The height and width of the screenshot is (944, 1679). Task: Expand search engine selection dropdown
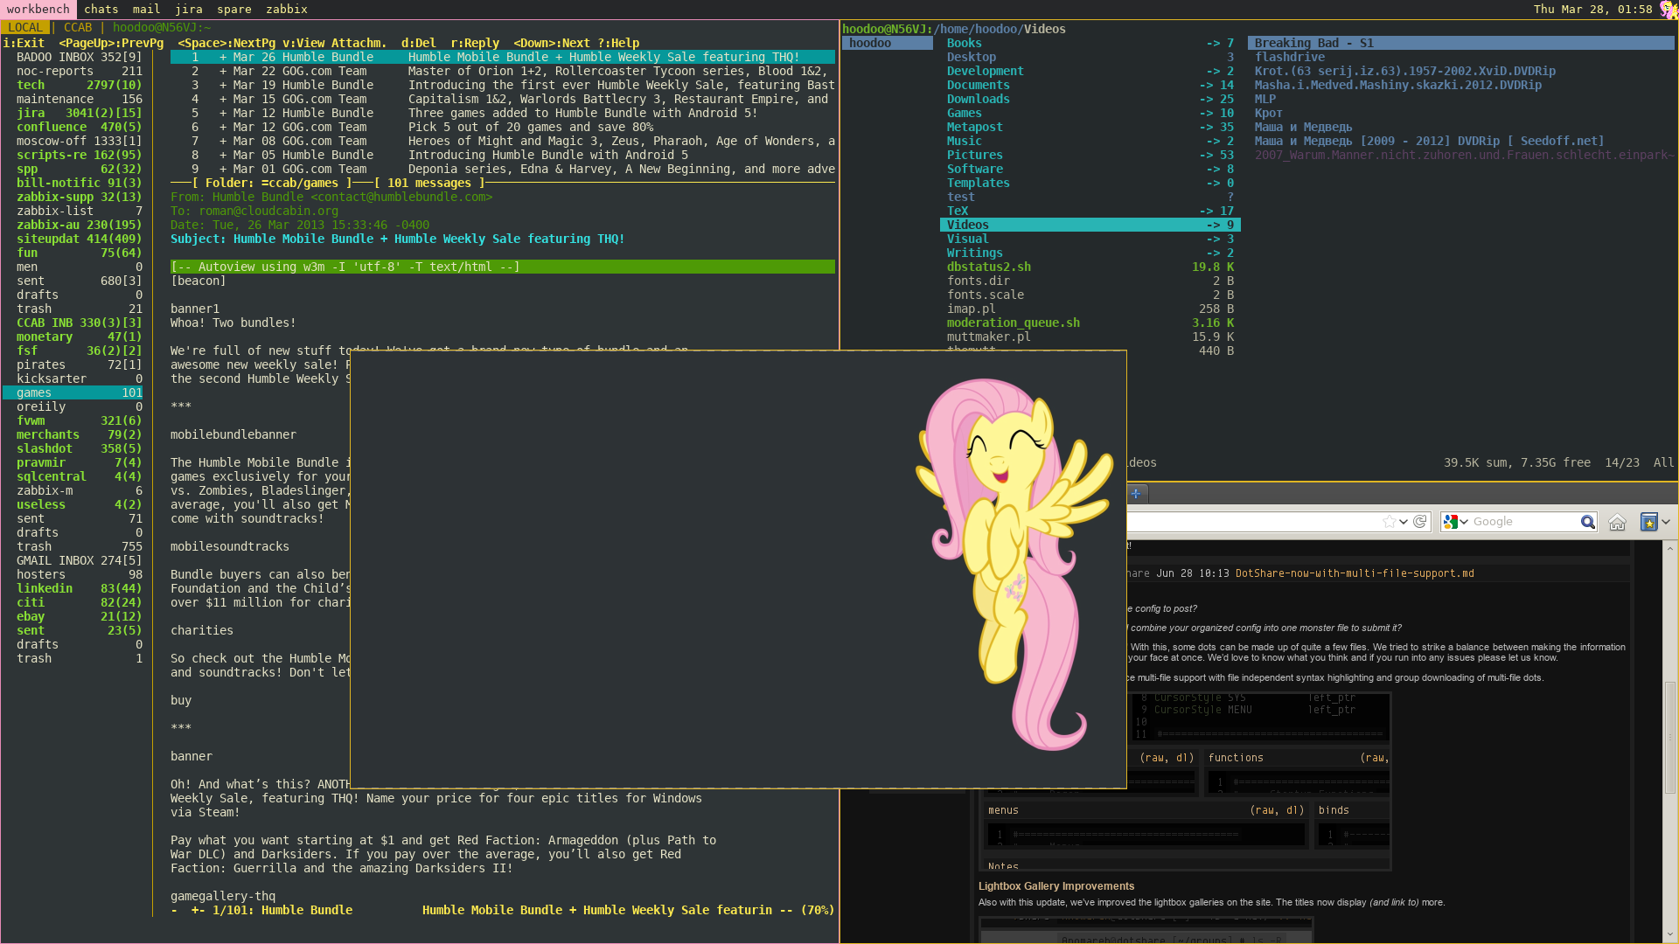1464,522
